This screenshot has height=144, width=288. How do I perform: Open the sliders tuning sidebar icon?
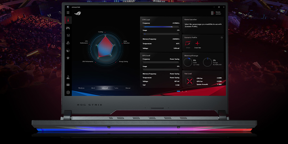pyautogui.click(x=68, y=35)
